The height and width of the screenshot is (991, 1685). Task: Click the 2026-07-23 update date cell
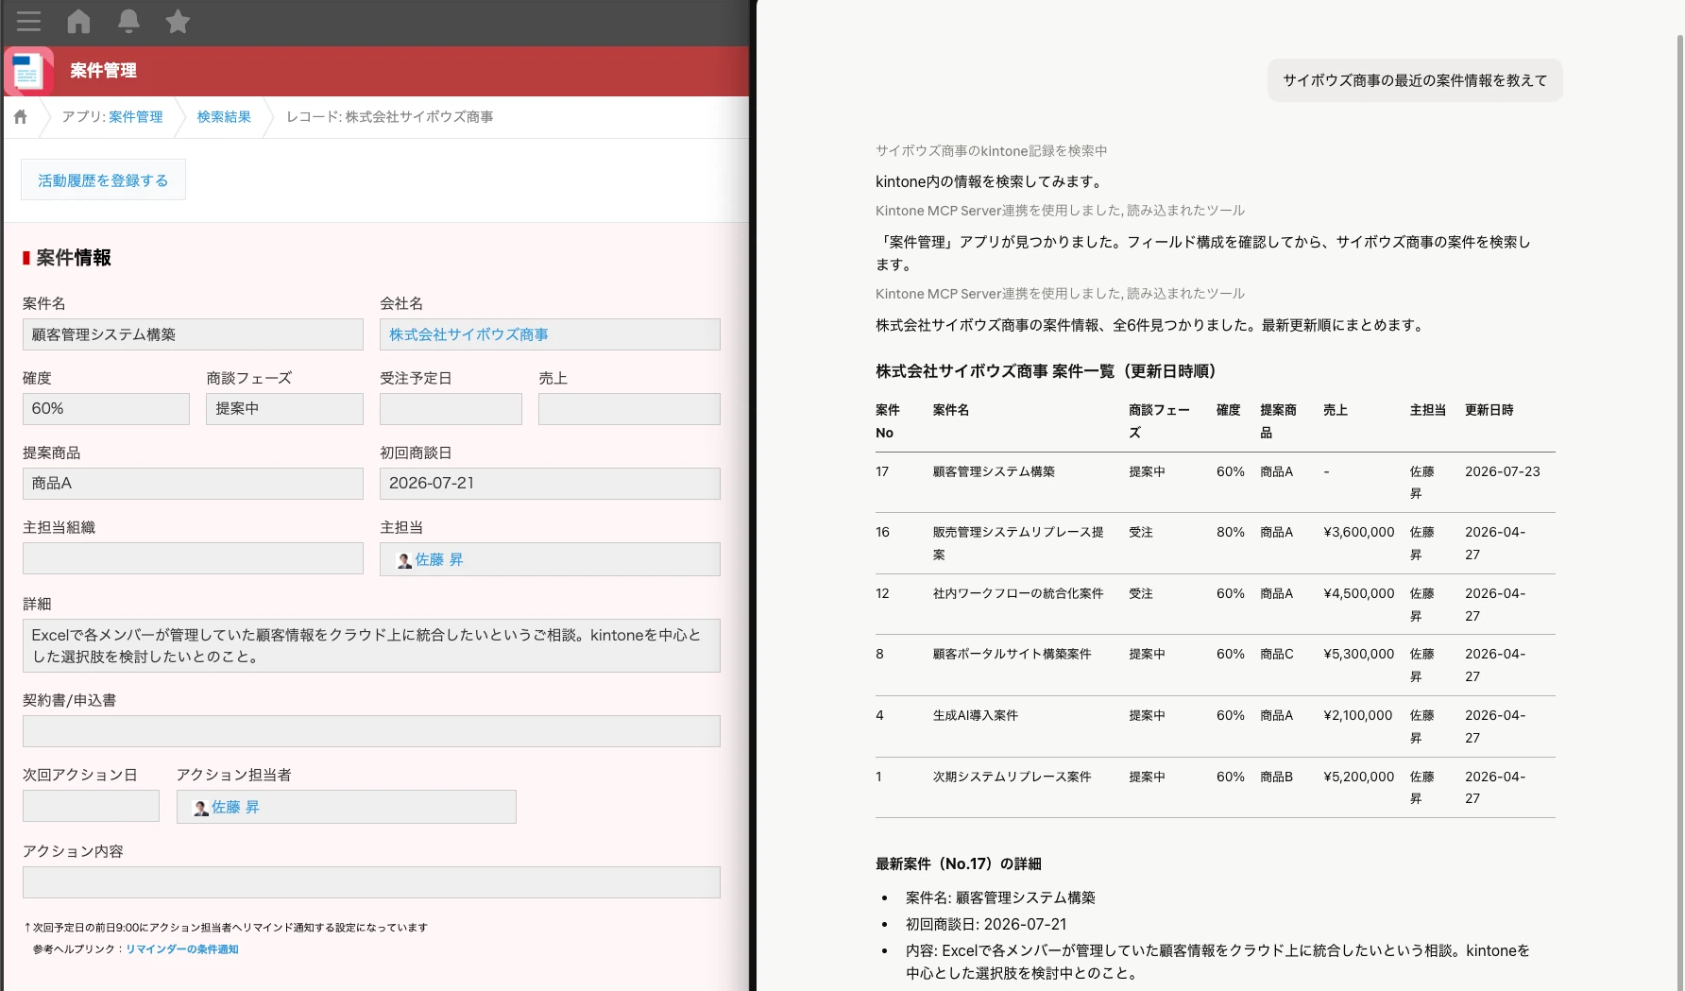click(1502, 471)
